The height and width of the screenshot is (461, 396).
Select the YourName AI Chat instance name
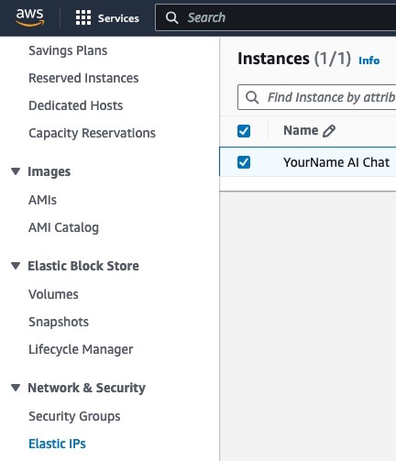pyautogui.click(x=336, y=162)
